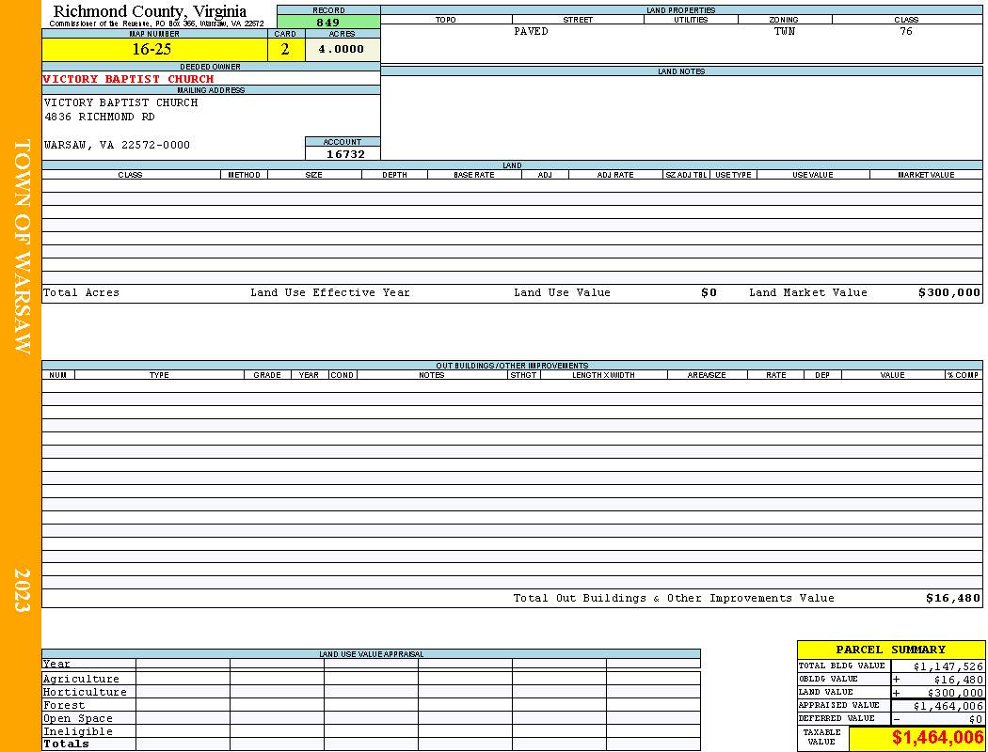
Task: Click the red taxable value $1,464,006
Action: point(937,738)
